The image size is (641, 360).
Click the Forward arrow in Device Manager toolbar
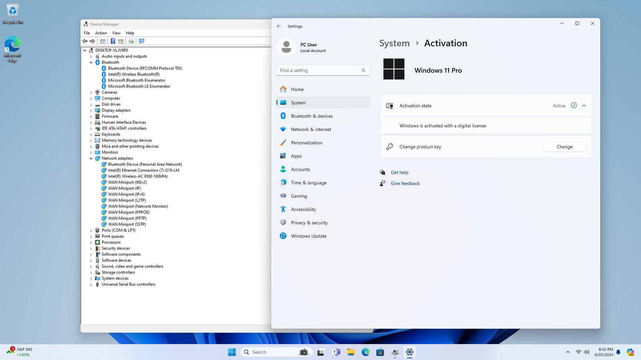coord(93,41)
